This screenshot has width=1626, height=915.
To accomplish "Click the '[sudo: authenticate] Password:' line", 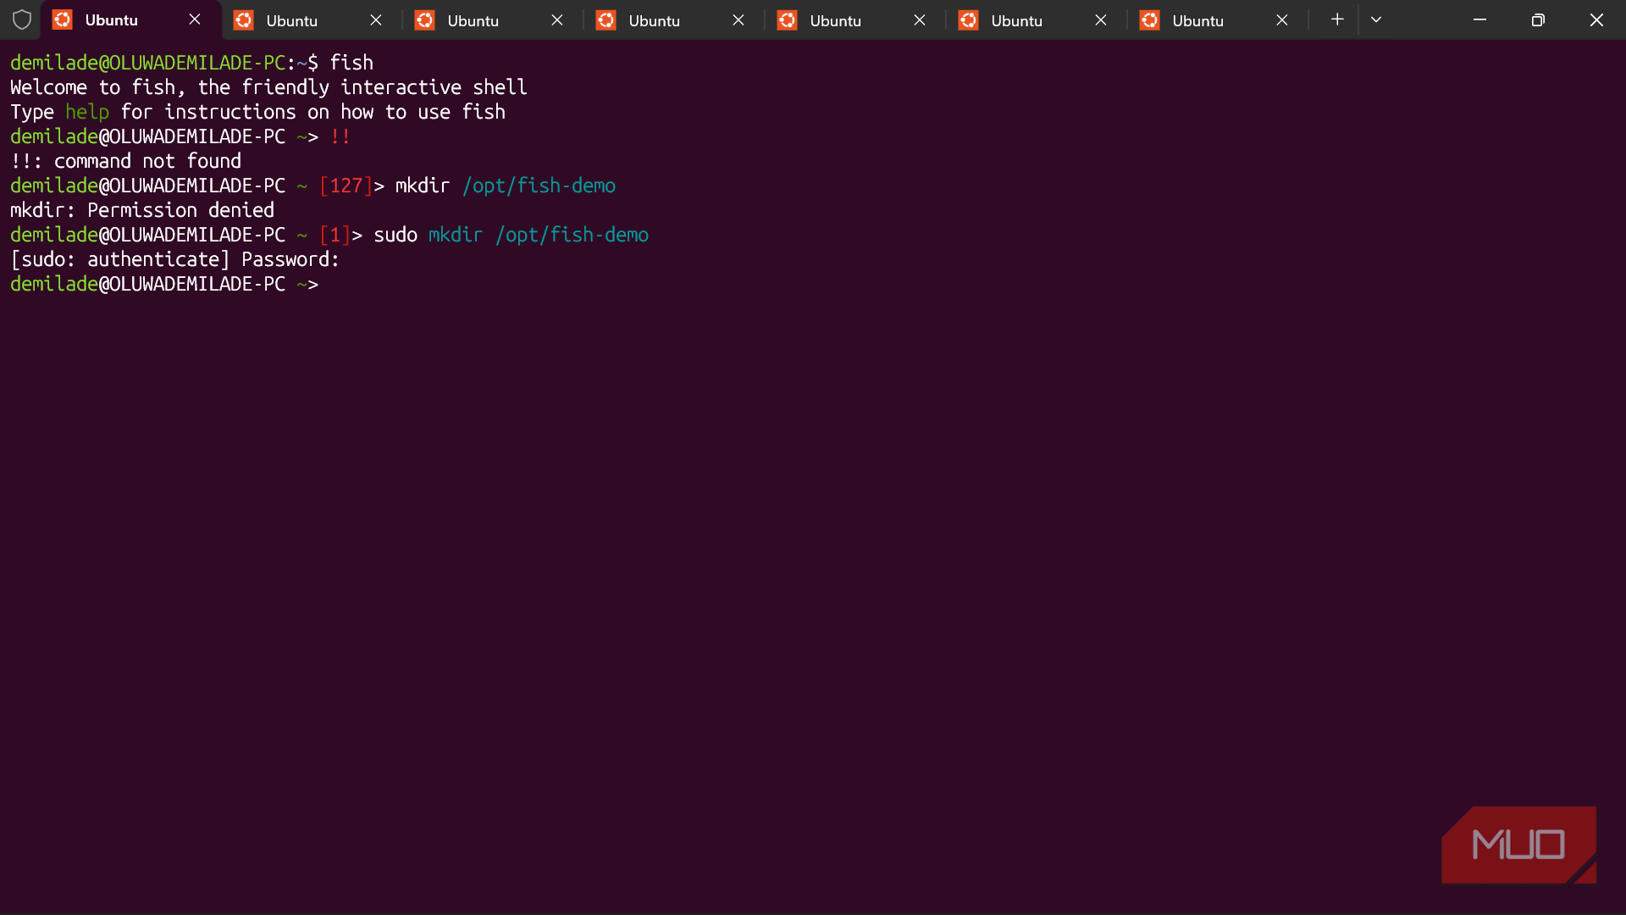I will (x=175, y=259).
